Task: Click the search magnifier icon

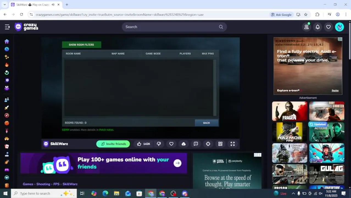Action: (x=221, y=27)
